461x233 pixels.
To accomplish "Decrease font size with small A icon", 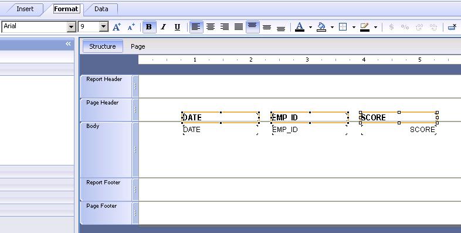I will (x=131, y=27).
